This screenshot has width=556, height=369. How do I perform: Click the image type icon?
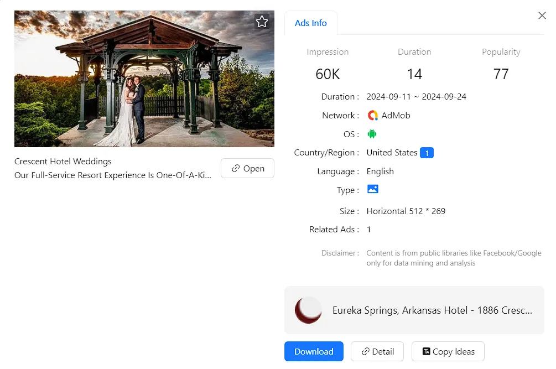(x=373, y=189)
